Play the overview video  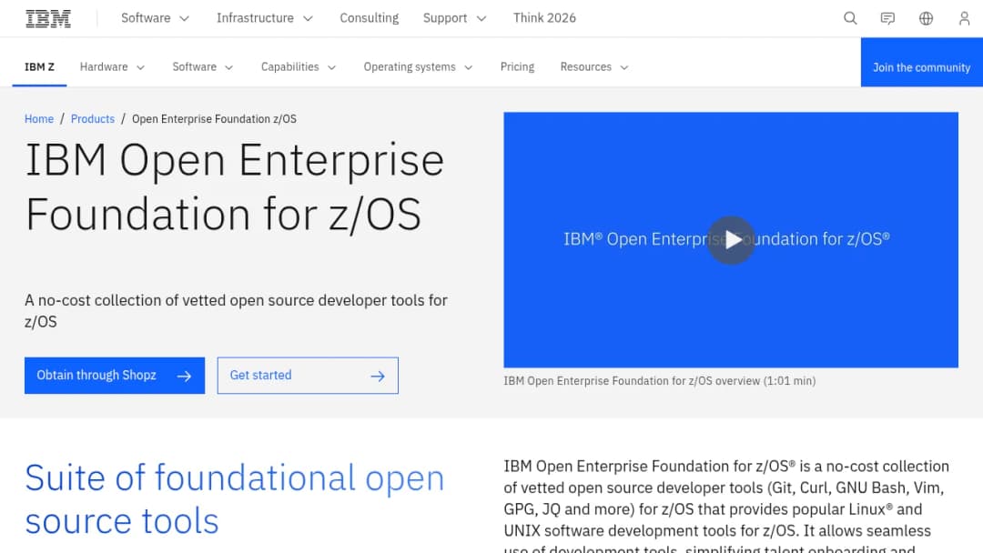pyautogui.click(x=731, y=240)
